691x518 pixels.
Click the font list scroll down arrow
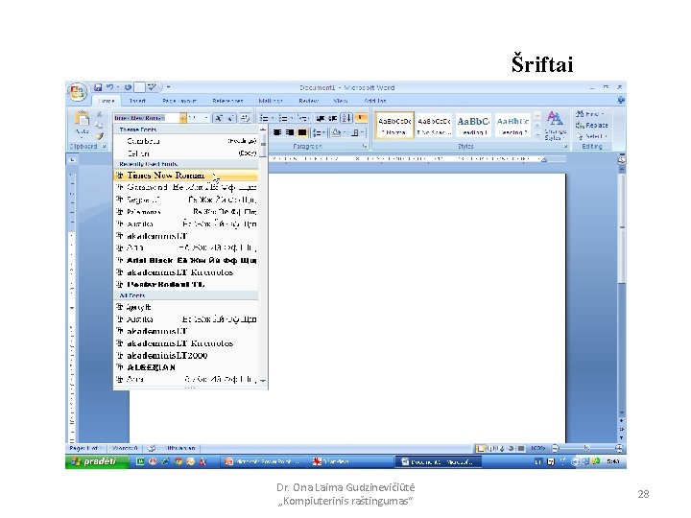tap(263, 380)
